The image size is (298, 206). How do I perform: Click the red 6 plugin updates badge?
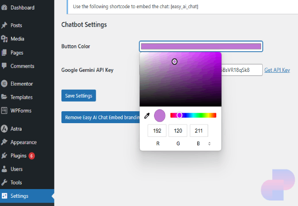pyautogui.click(x=32, y=156)
